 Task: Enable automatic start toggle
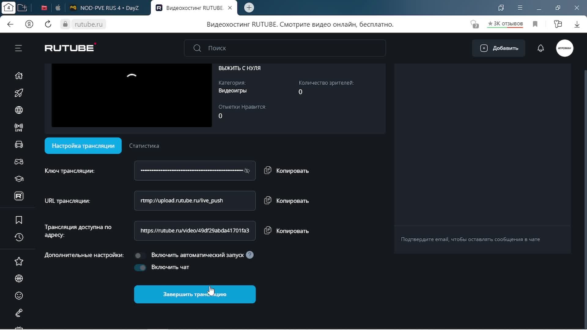tap(140, 255)
